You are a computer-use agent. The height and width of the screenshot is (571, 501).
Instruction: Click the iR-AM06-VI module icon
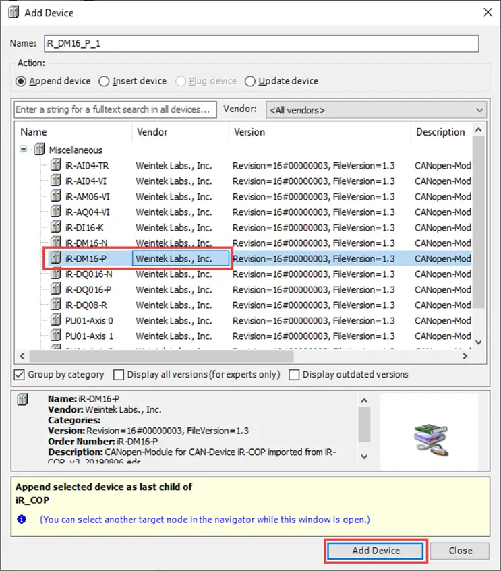[x=56, y=196]
